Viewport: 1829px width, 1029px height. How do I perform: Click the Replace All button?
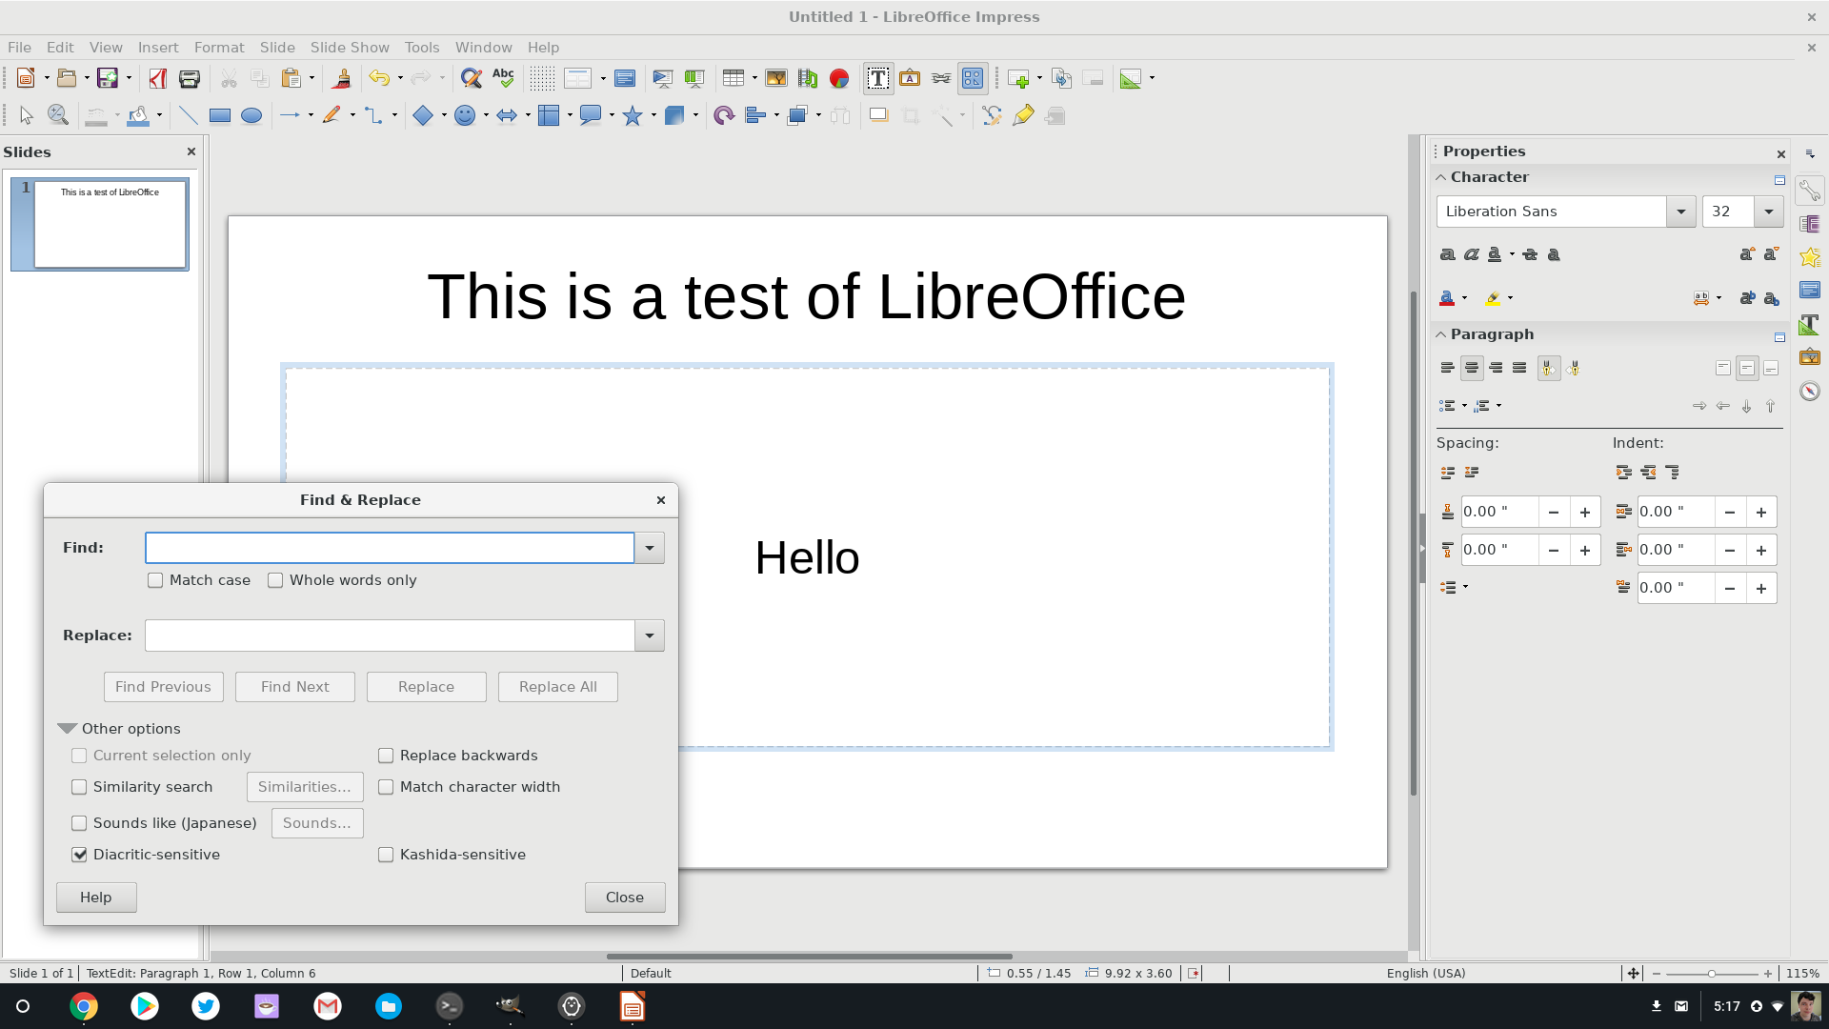(557, 687)
